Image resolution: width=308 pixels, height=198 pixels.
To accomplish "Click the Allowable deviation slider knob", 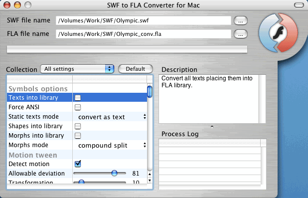I will click(114, 173).
